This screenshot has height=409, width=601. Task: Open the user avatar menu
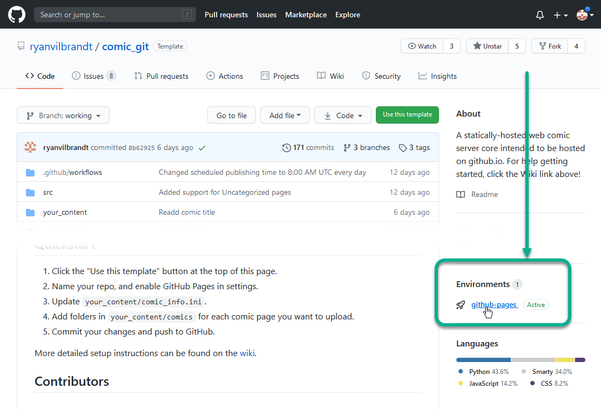point(585,15)
